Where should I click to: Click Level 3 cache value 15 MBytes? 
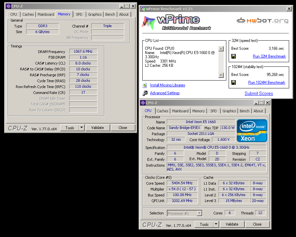(234, 201)
